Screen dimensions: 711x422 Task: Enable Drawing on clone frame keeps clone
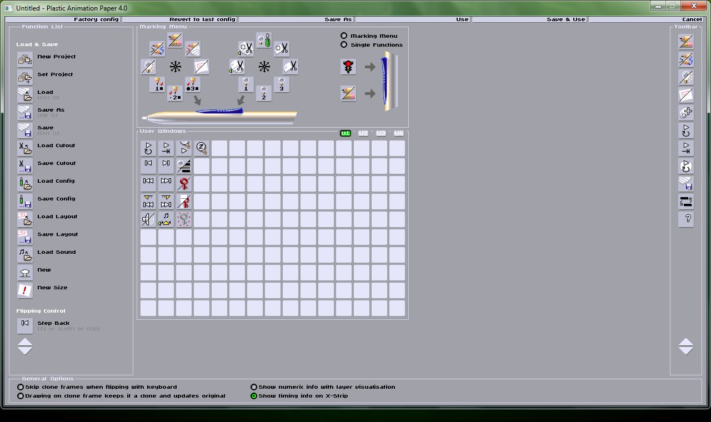click(x=21, y=396)
